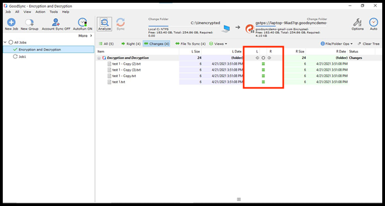This screenshot has width=385, height=206.
Task: Set folder direction to left arrow
Action: pos(257,58)
